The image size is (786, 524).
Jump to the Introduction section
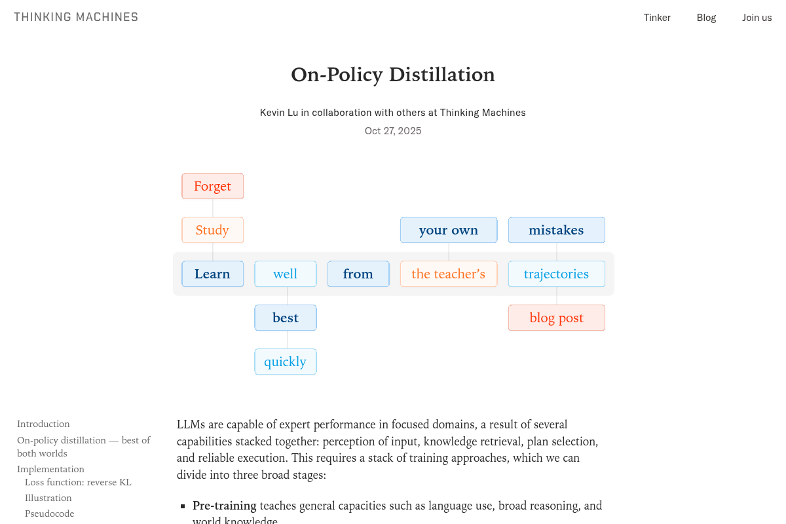(x=43, y=424)
